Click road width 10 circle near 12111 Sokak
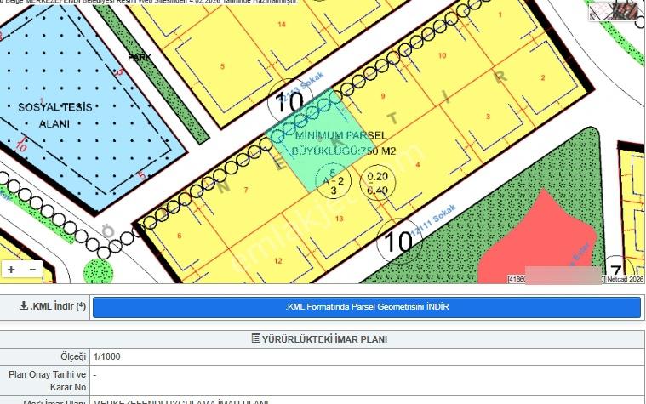The height and width of the screenshot is (404, 646). click(x=400, y=241)
